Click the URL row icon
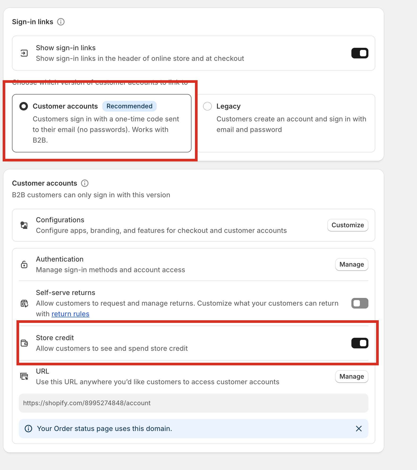This screenshot has height=470, width=417. click(x=24, y=376)
